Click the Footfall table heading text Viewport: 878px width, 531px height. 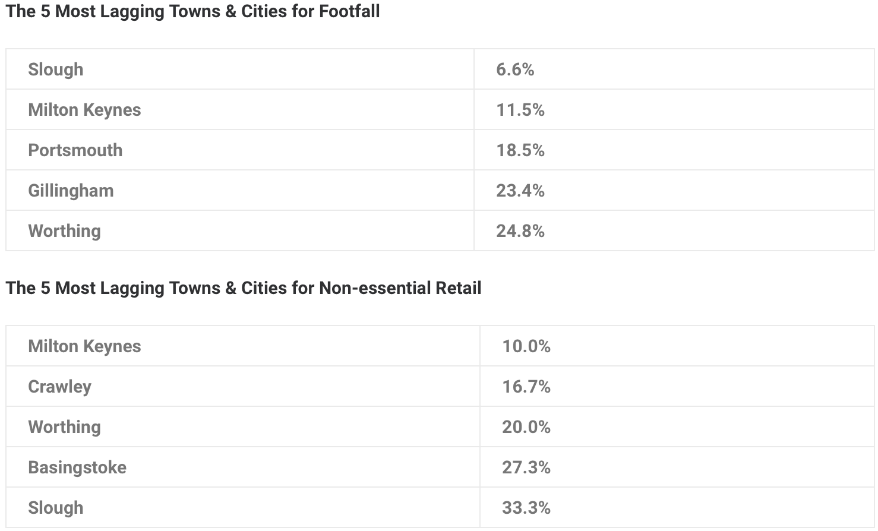(192, 11)
